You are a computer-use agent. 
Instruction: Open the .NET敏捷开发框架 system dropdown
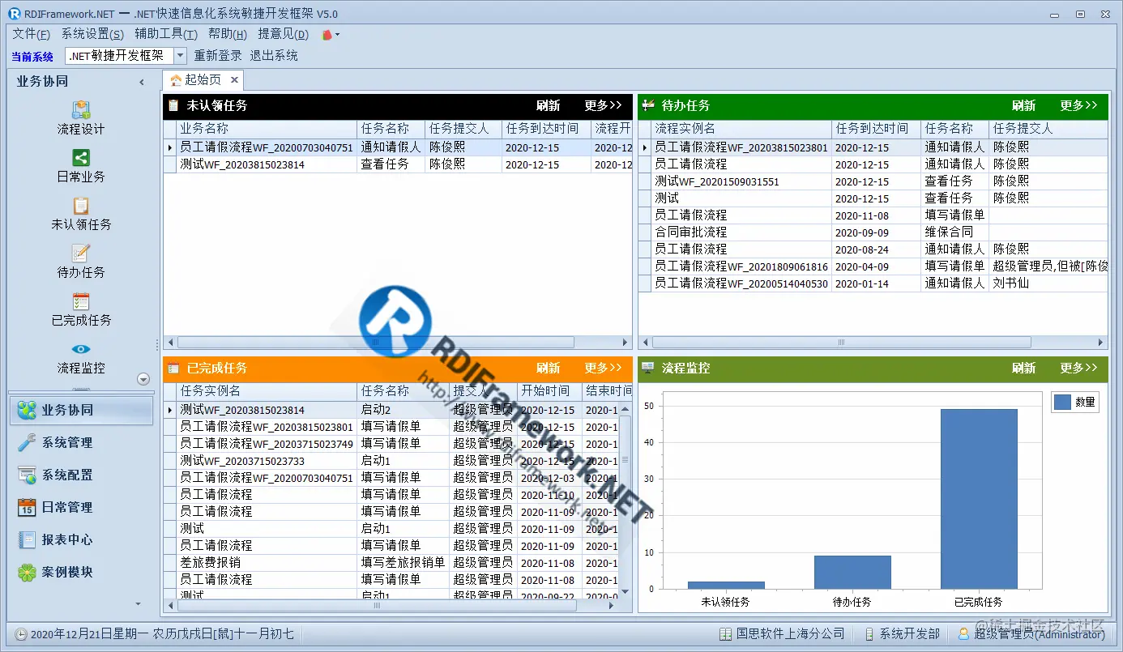coord(180,56)
